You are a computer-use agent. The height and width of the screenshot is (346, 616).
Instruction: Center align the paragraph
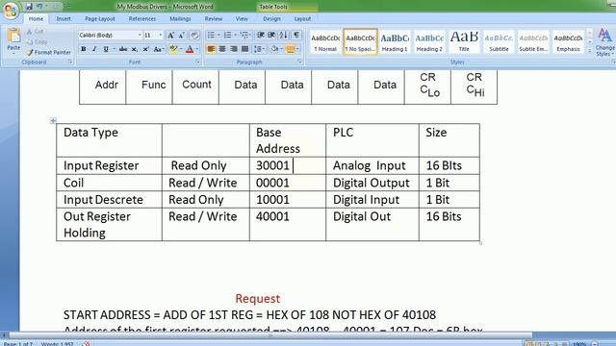coord(222,49)
